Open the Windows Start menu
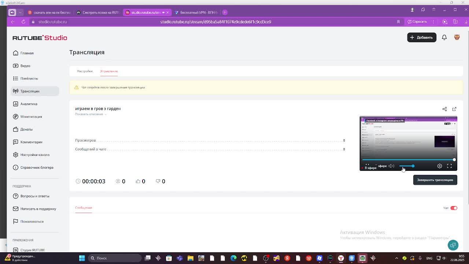469x264 pixels. [x=82, y=258]
